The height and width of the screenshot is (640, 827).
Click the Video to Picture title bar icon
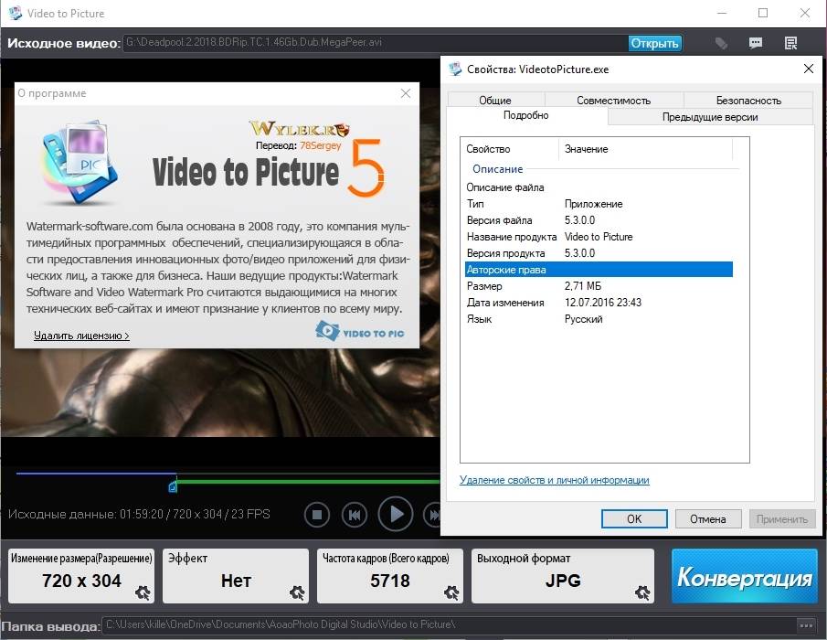click(x=15, y=13)
